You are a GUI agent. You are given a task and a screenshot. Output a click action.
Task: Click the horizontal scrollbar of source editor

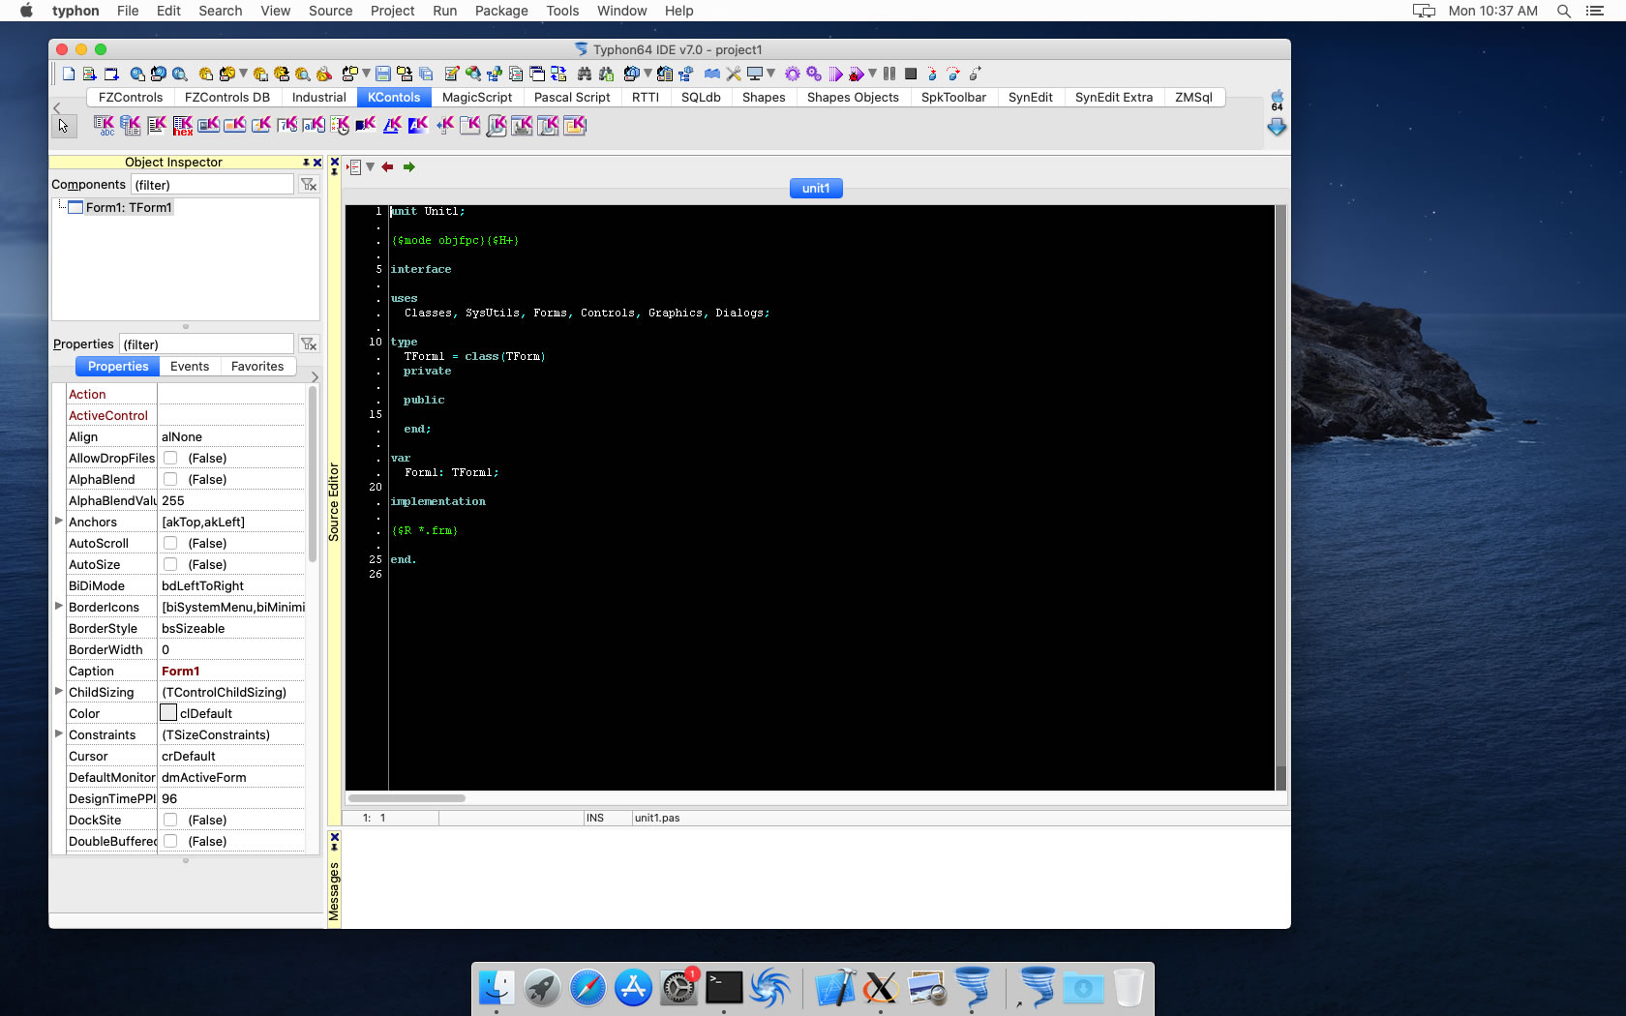pos(406,798)
